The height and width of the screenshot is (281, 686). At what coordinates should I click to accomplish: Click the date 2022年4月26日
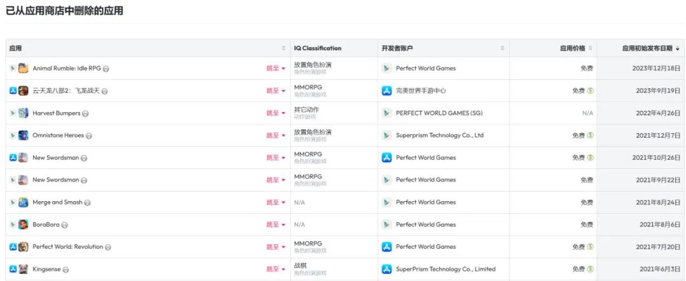pos(658,113)
